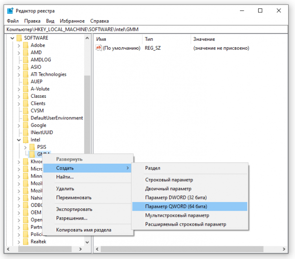The height and width of the screenshot is (259, 295).
Task: Select AMDLOG key label in tree
Action: pos(41,60)
